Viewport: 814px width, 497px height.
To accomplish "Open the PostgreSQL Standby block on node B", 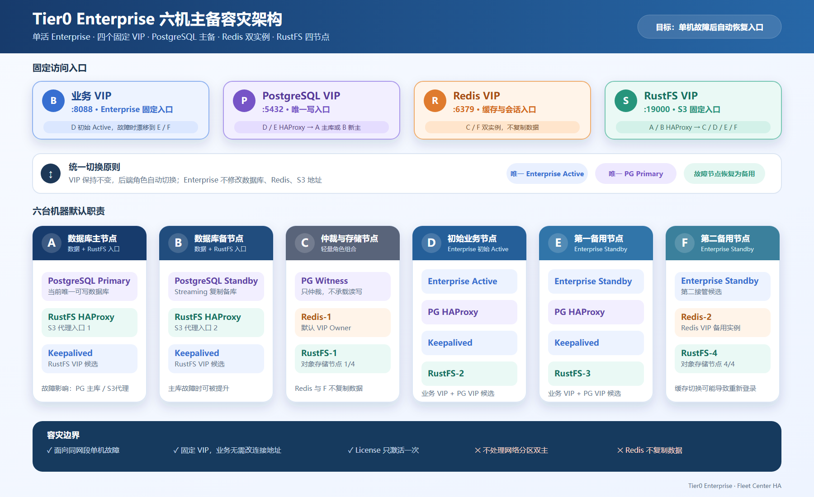I will [216, 286].
